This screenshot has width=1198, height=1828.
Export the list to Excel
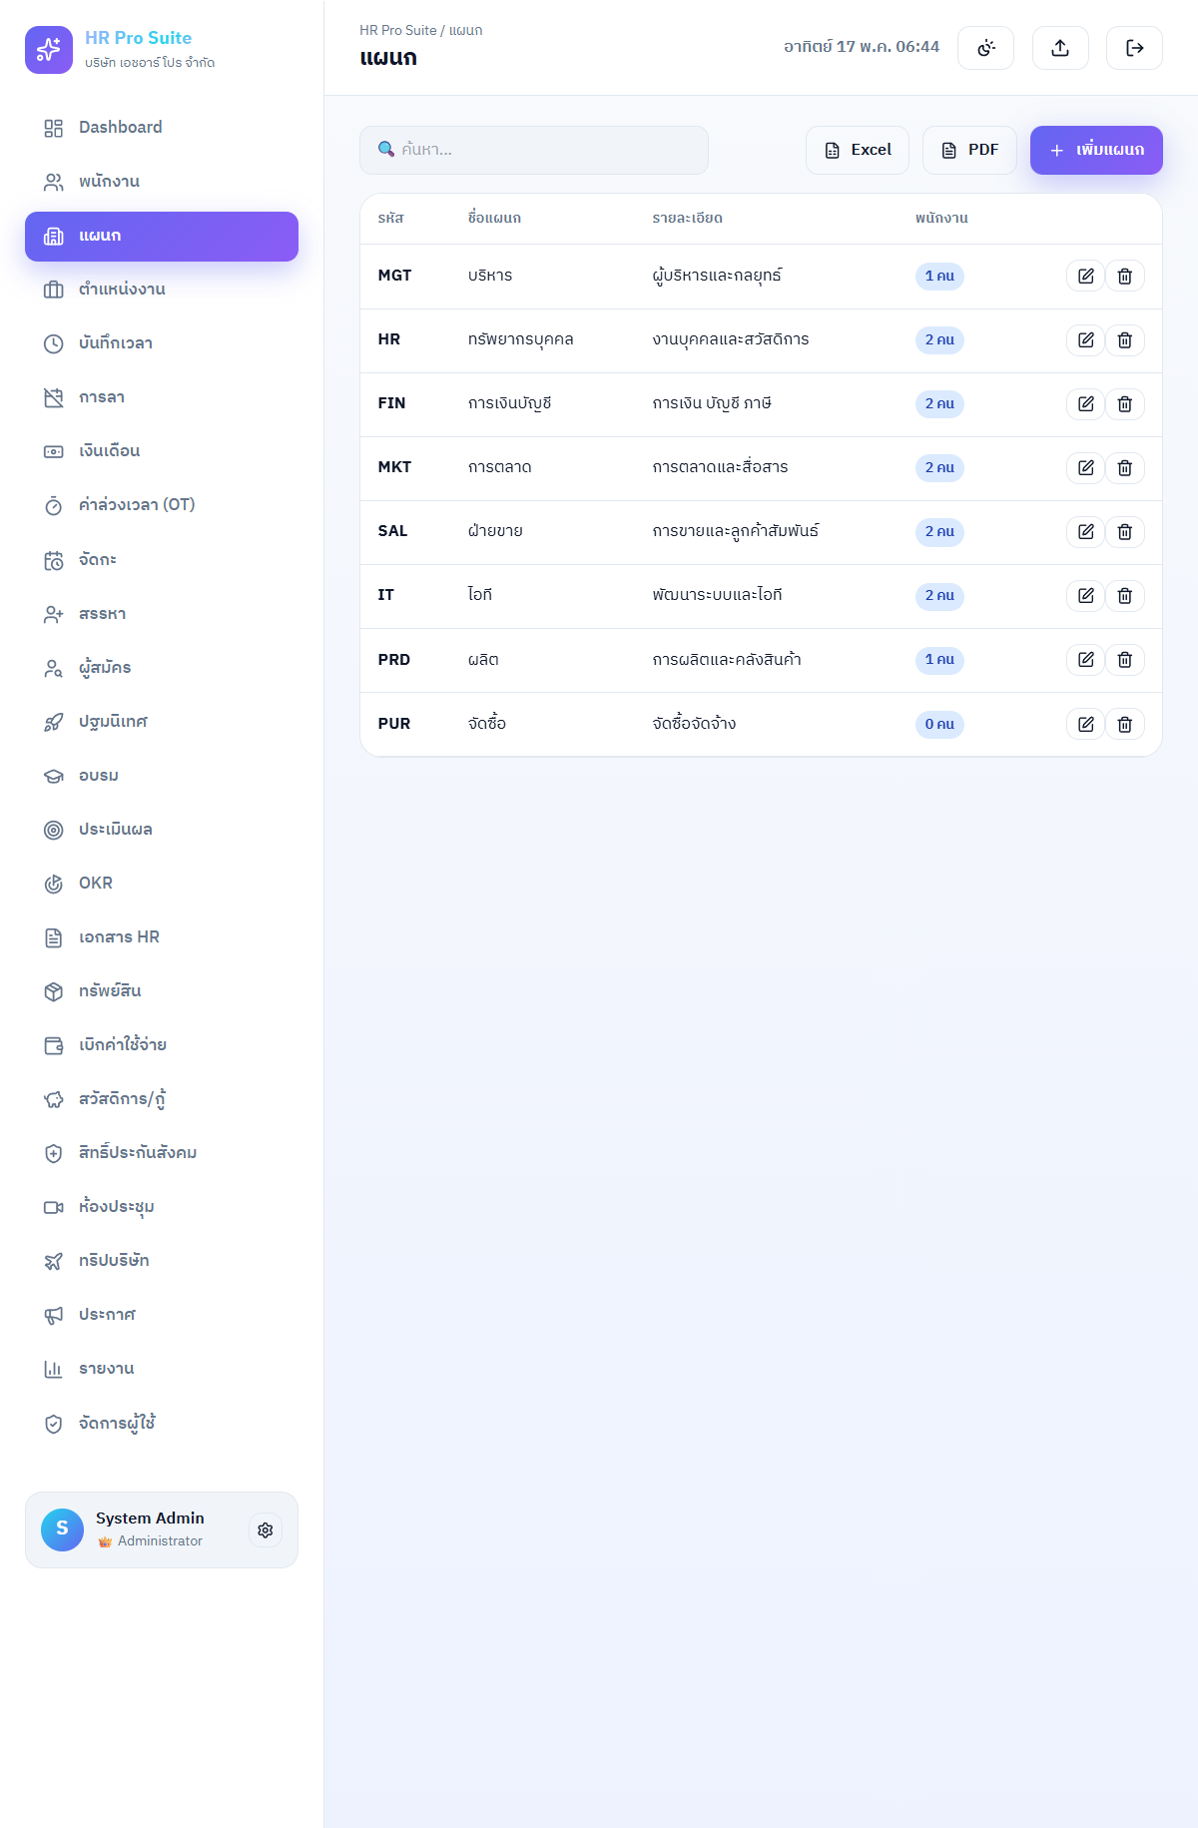pyautogui.click(x=858, y=150)
